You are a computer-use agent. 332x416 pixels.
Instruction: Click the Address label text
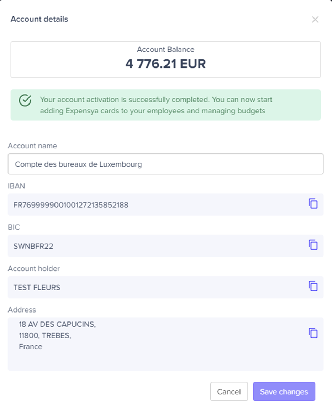[22, 310]
